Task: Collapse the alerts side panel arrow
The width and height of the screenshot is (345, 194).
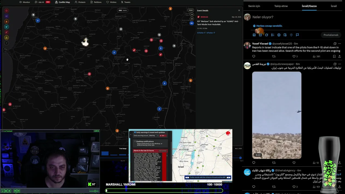Action: coord(131,134)
